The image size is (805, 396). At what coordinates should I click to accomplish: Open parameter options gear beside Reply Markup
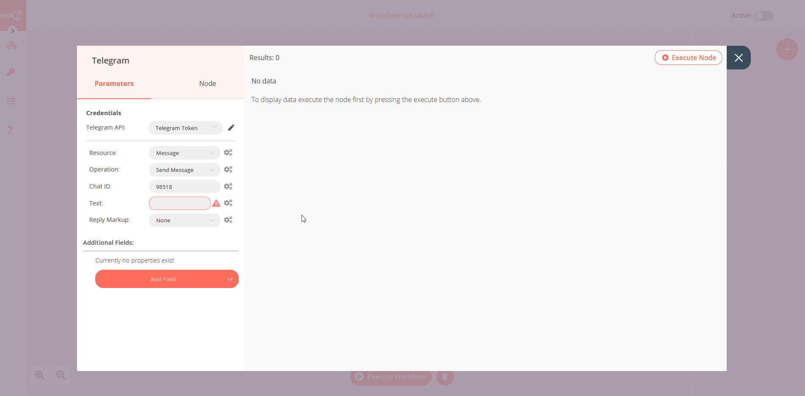point(228,220)
